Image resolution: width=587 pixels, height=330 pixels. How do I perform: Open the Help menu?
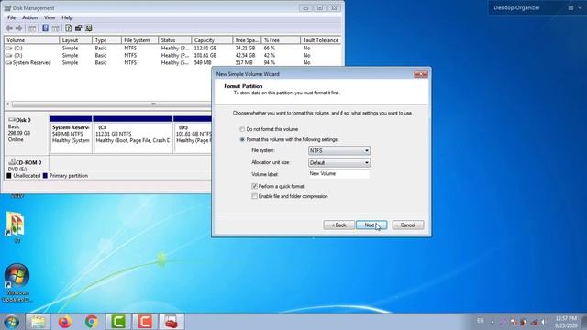click(x=67, y=17)
